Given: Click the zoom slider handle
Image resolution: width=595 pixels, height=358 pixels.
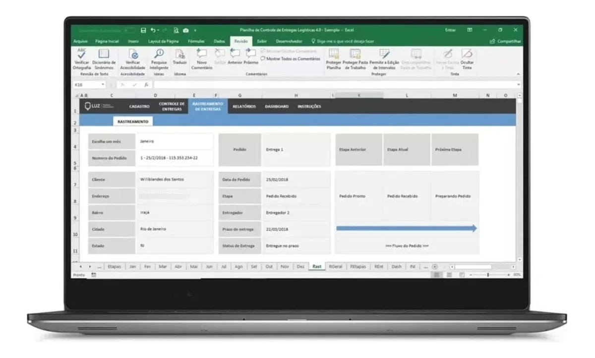Looking at the screenshot, I should tap(488, 275).
